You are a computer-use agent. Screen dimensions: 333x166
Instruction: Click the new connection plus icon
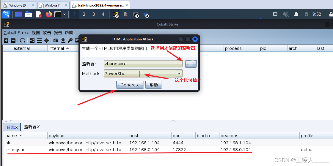[6, 40]
